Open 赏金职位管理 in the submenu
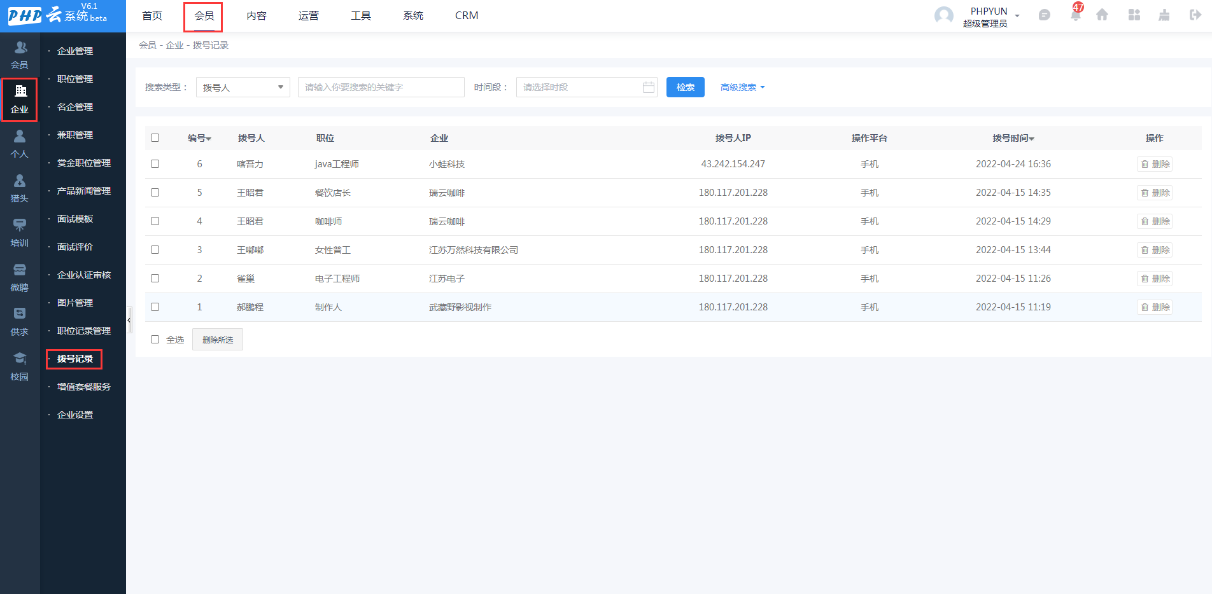Image resolution: width=1212 pixels, height=594 pixels. point(84,163)
